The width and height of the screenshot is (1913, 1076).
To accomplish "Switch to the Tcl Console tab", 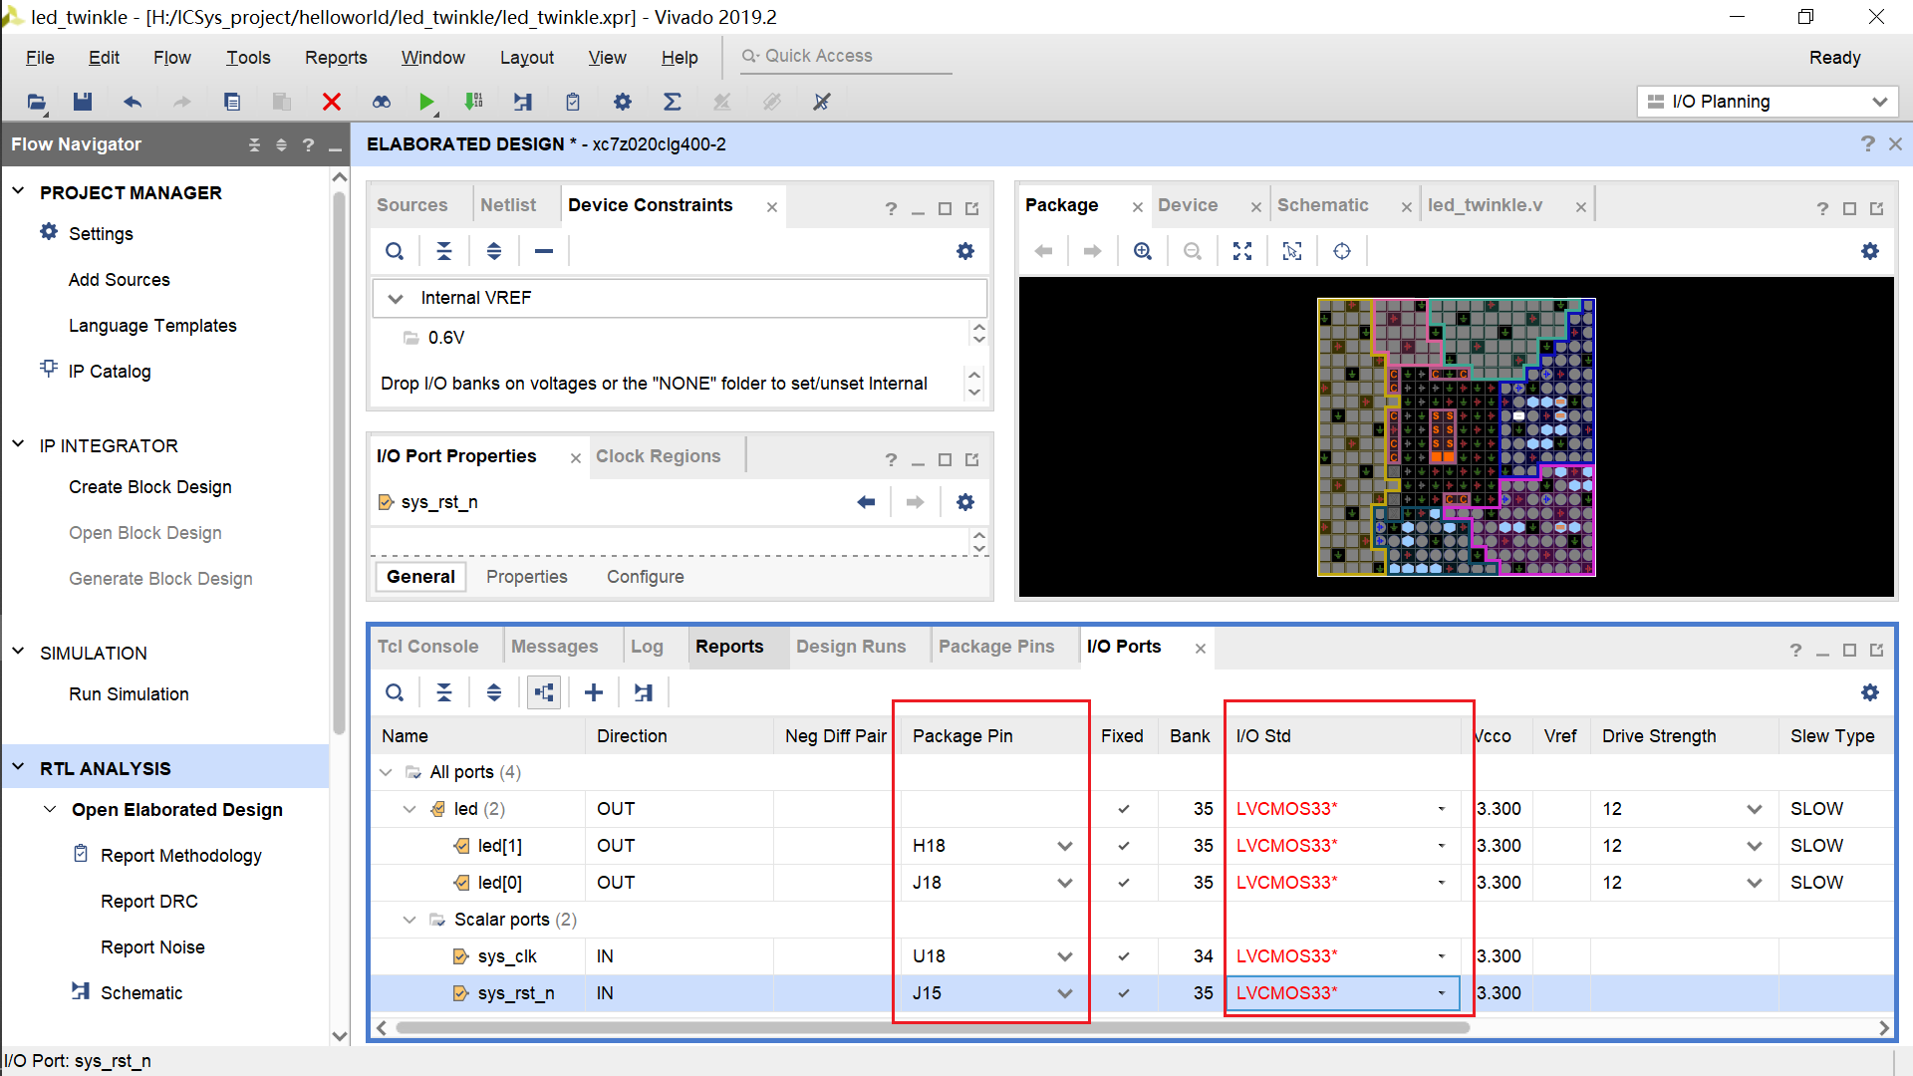I will click(x=427, y=647).
